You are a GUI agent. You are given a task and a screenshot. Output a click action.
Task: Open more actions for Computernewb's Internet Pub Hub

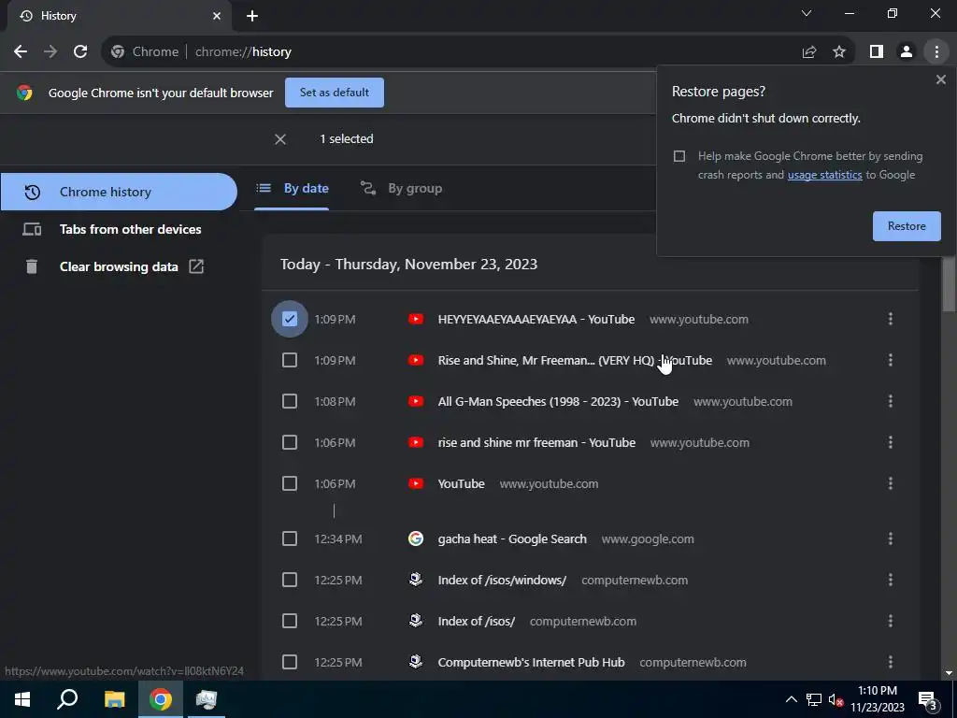click(891, 662)
